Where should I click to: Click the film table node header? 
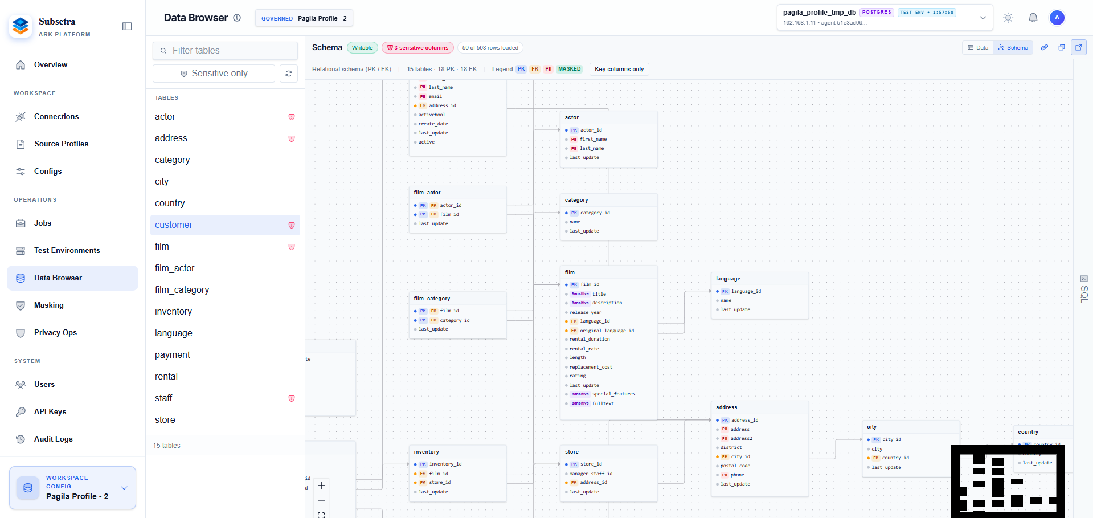[x=609, y=272]
